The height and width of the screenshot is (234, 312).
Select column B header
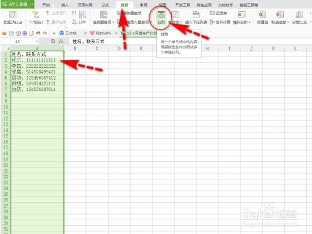coord(75,48)
